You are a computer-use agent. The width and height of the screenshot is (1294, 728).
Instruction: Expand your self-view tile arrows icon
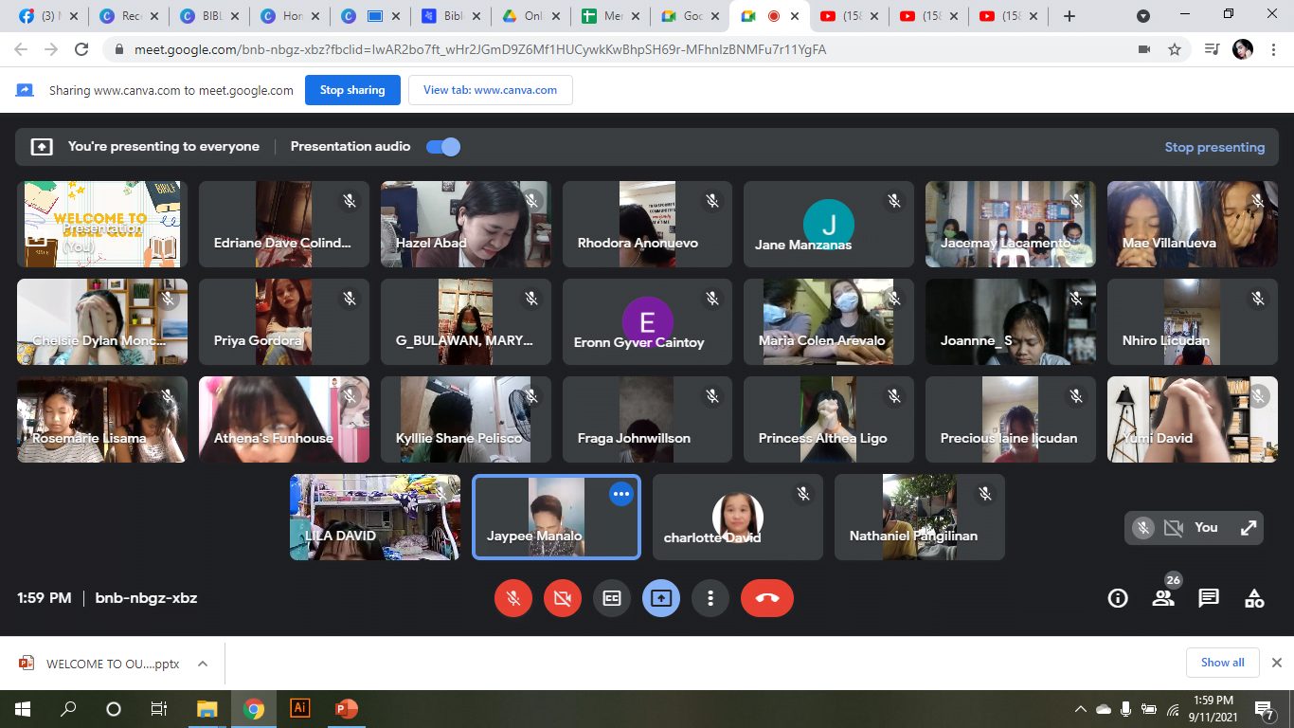[1249, 528]
